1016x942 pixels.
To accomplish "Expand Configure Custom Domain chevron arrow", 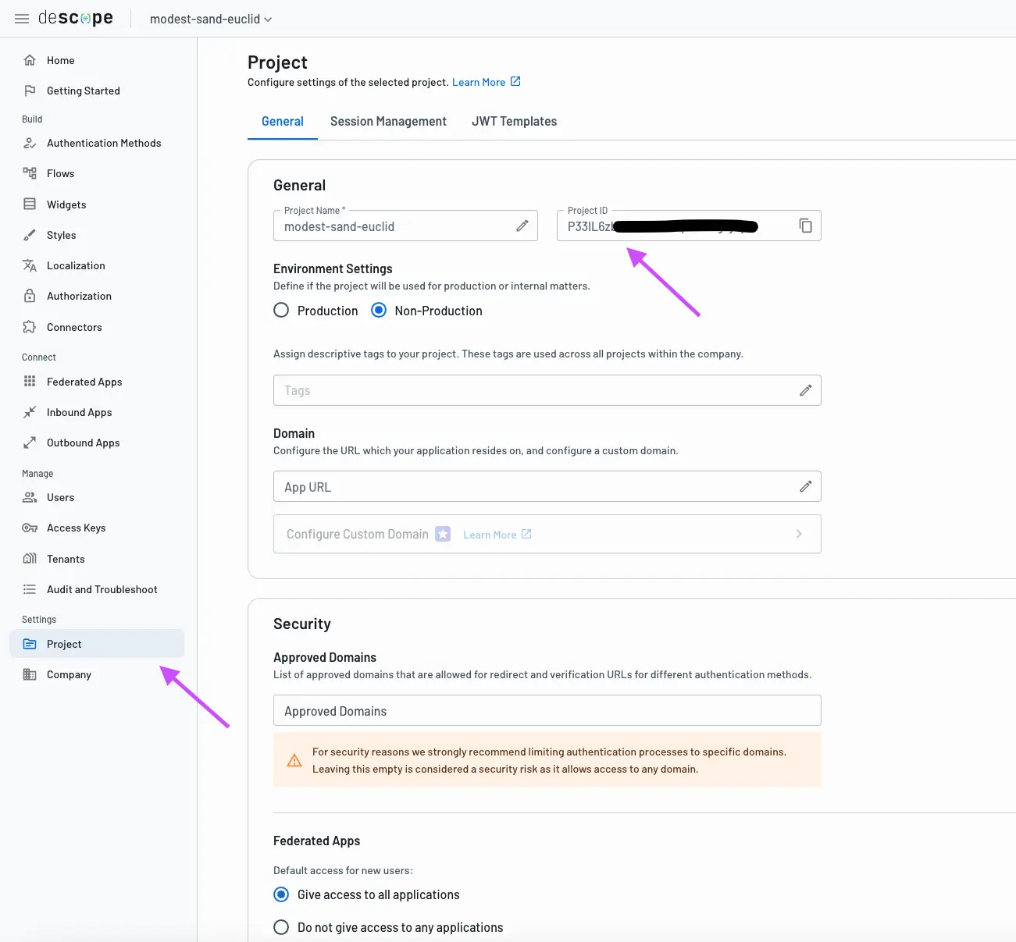I will click(x=798, y=534).
